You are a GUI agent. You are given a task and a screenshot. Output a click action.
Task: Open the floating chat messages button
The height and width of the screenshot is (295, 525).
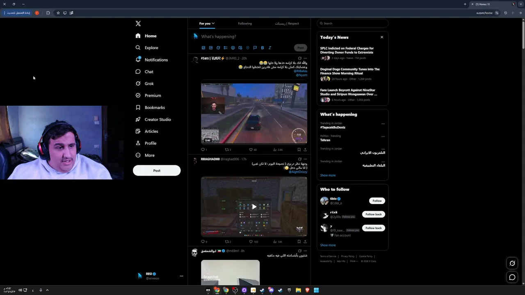click(x=512, y=277)
